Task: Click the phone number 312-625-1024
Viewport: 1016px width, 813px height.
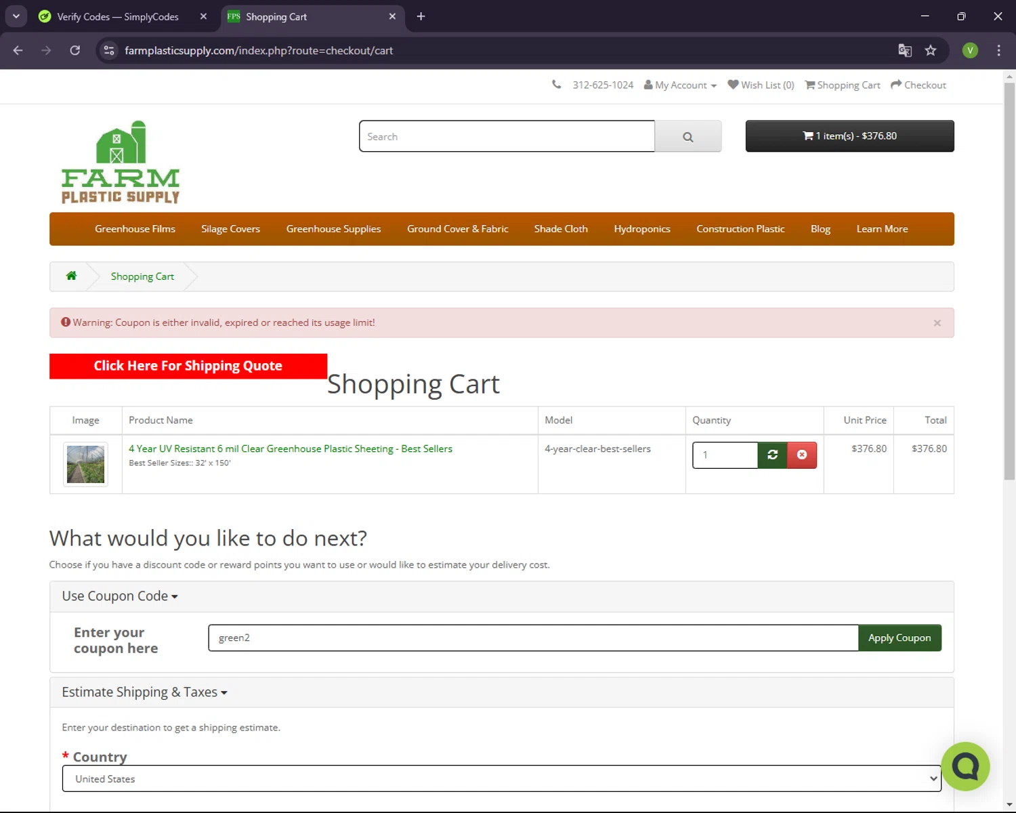Action: tap(603, 85)
